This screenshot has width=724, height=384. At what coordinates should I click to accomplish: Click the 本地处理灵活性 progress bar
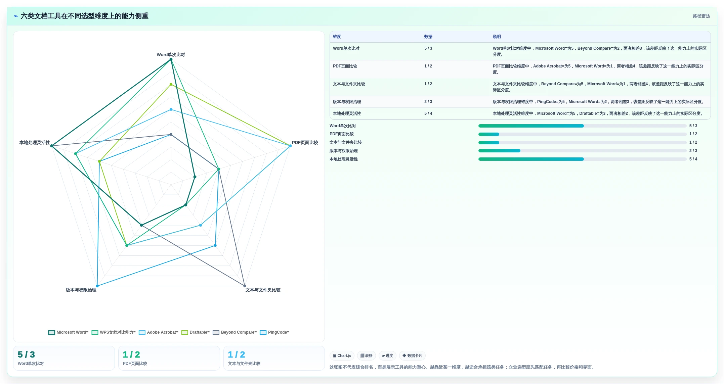point(582,159)
